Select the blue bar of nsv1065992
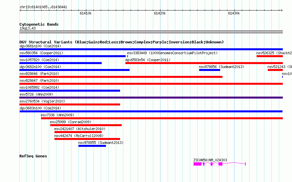Viewport: 292px width, 182px height. click(x=70, y=91)
